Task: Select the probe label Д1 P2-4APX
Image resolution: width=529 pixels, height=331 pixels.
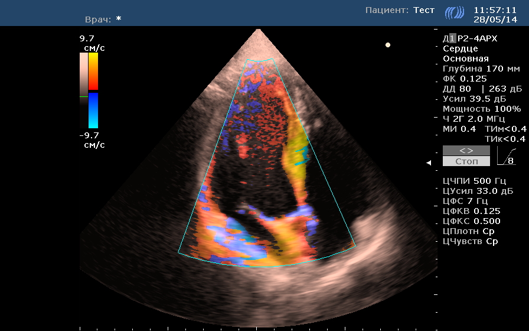Action: pyautogui.click(x=470, y=38)
